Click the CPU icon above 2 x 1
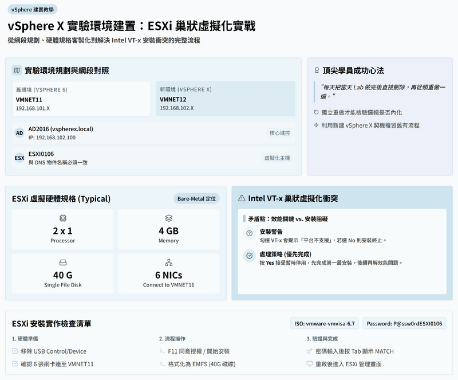Screen dimensions: 458x380 [x=62, y=218]
